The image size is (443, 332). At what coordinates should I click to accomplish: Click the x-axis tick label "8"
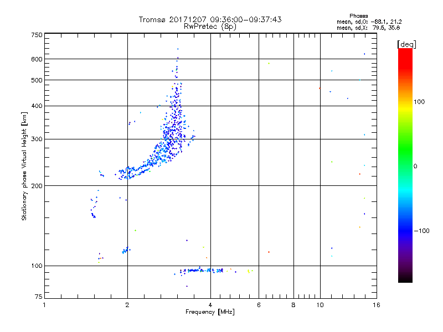tap(293, 305)
